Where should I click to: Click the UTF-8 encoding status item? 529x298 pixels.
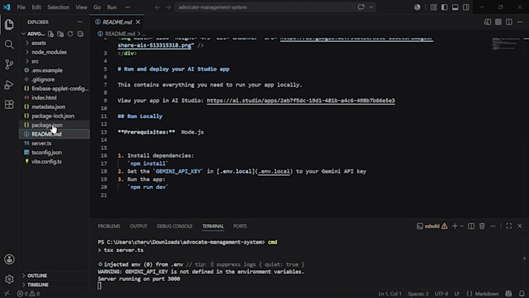coord(441,293)
